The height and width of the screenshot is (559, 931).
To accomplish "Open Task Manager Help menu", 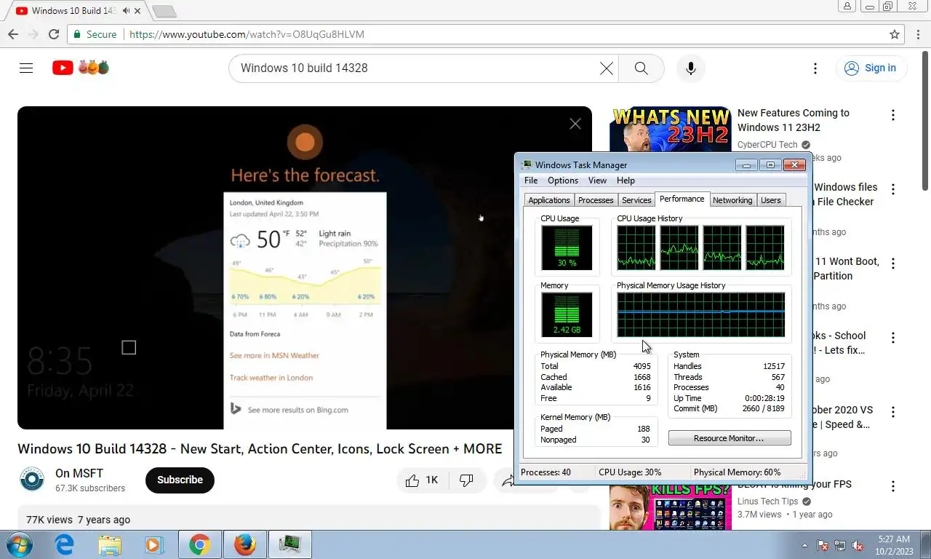I will (x=626, y=181).
